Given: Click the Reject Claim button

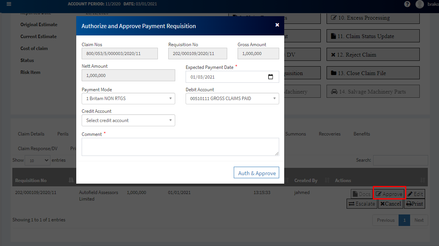Looking at the screenshot, I should (x=373, y=55).
